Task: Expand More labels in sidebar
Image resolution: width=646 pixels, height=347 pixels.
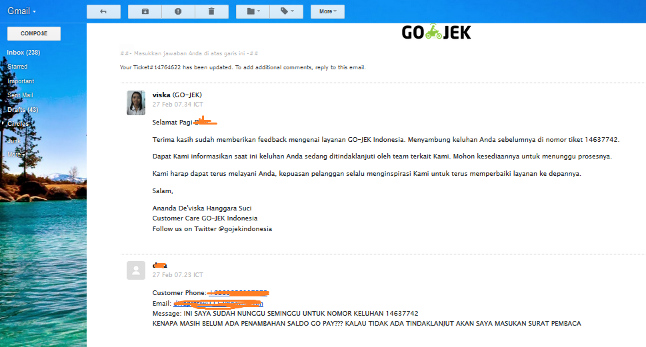Action: (16, 155)
